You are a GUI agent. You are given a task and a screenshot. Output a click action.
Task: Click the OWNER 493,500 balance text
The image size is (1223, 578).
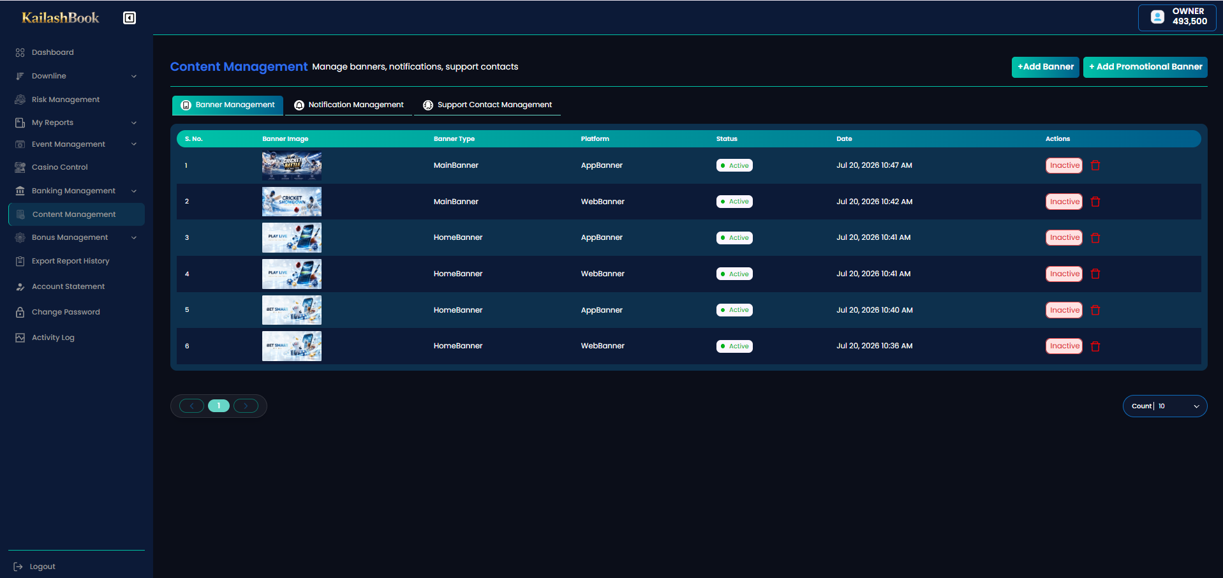point(1189,17)
